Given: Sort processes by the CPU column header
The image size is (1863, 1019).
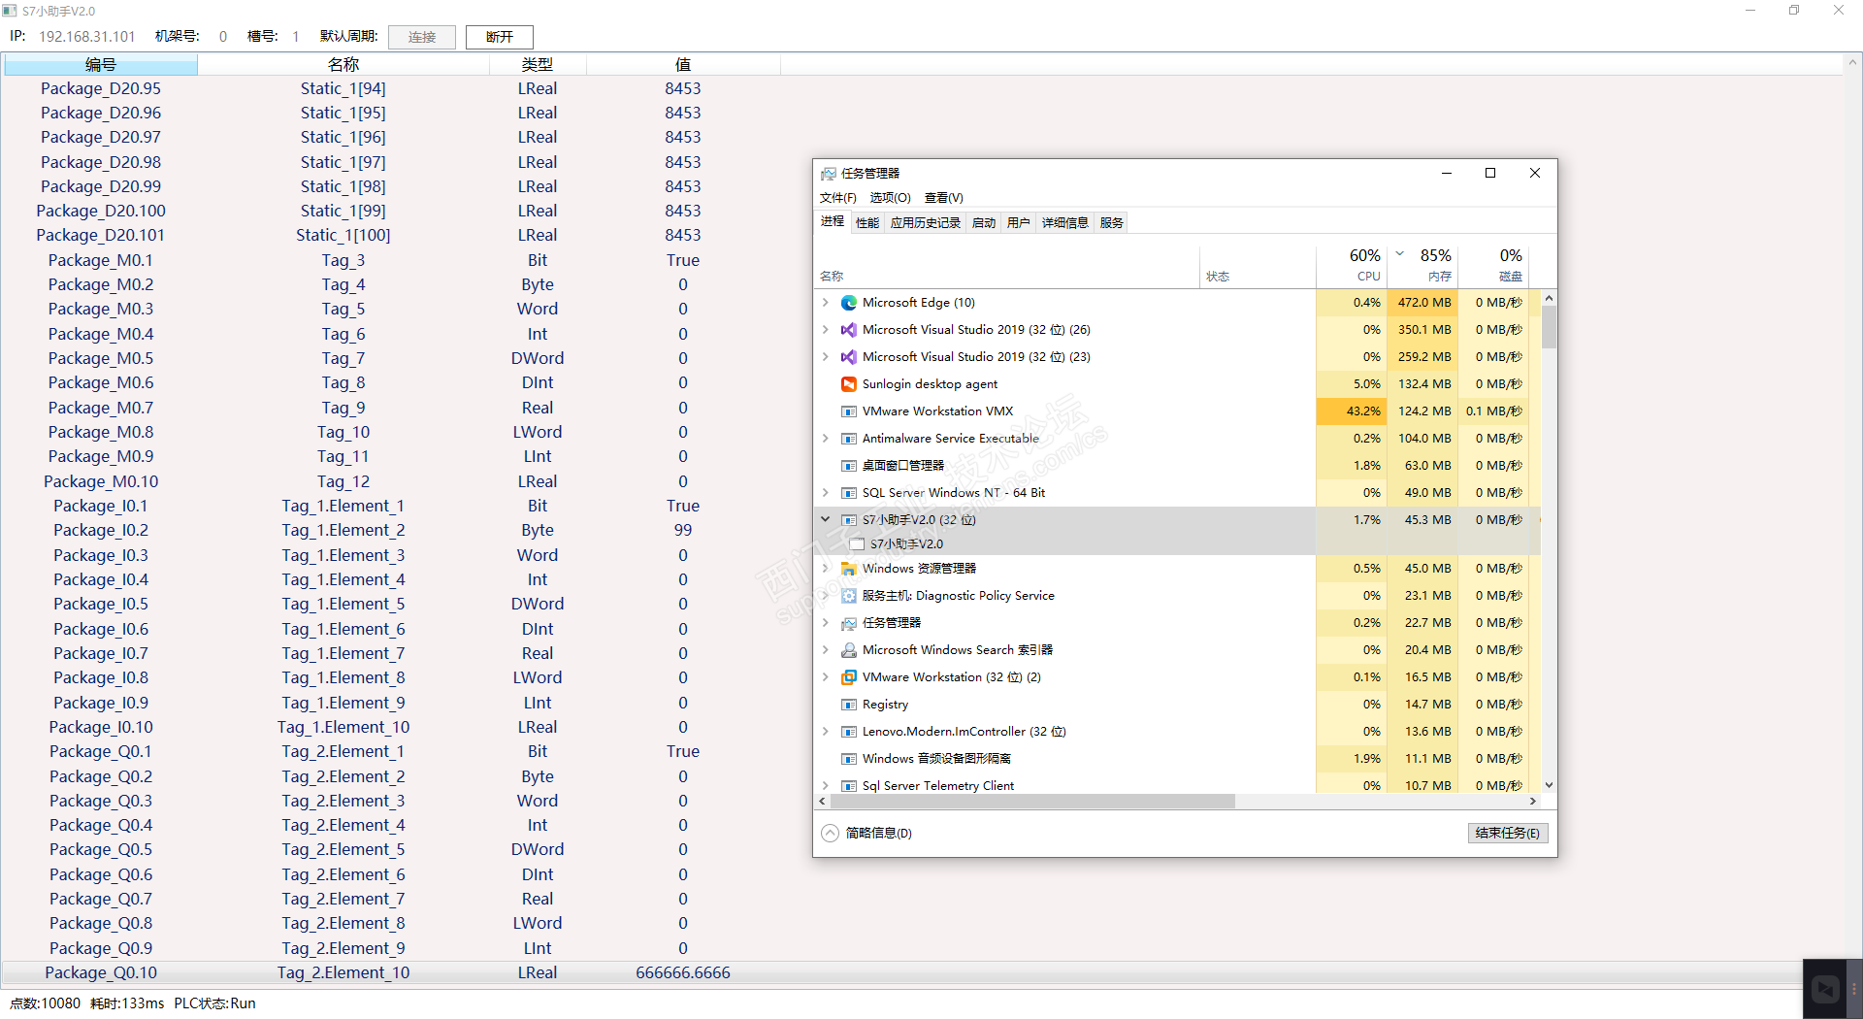Looking at the screenshot, I should pos(1352,265).
